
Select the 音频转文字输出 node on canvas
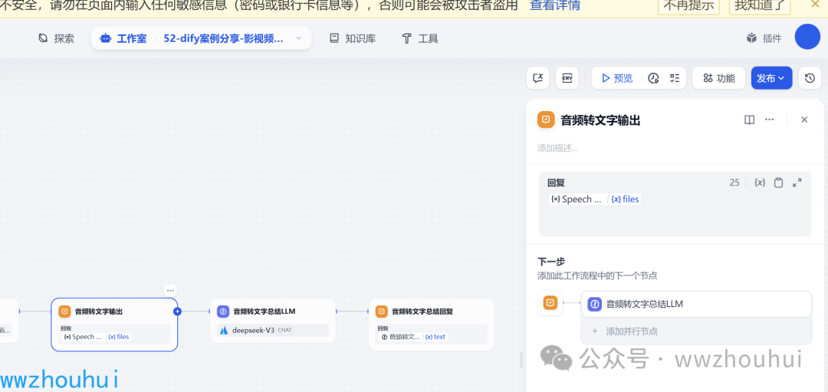(114, 325)
